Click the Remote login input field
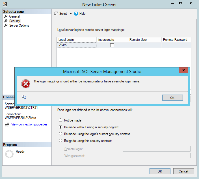 (x=157, y=149)
